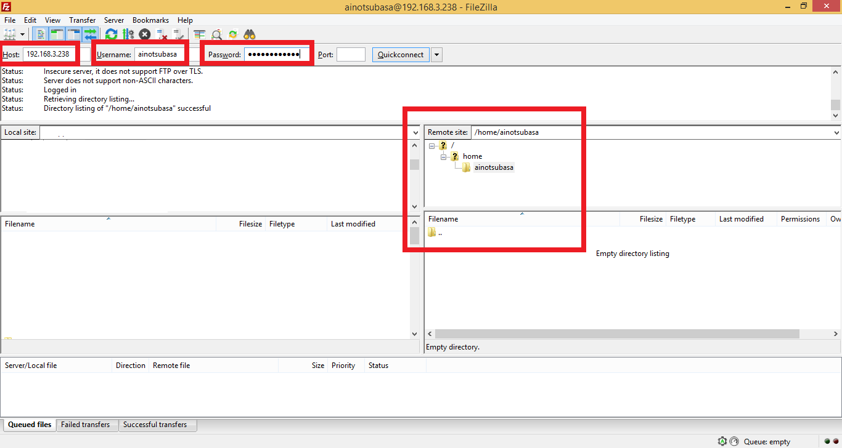Toggle processing of the transfer queue
842x448 pixels.
(128, 34)
